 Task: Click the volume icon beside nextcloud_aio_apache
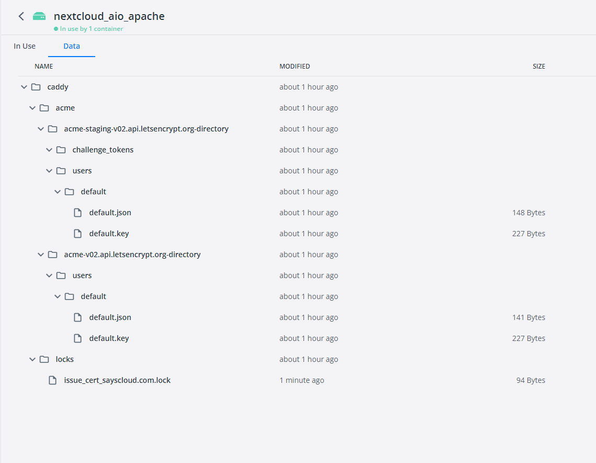(39, 16)
